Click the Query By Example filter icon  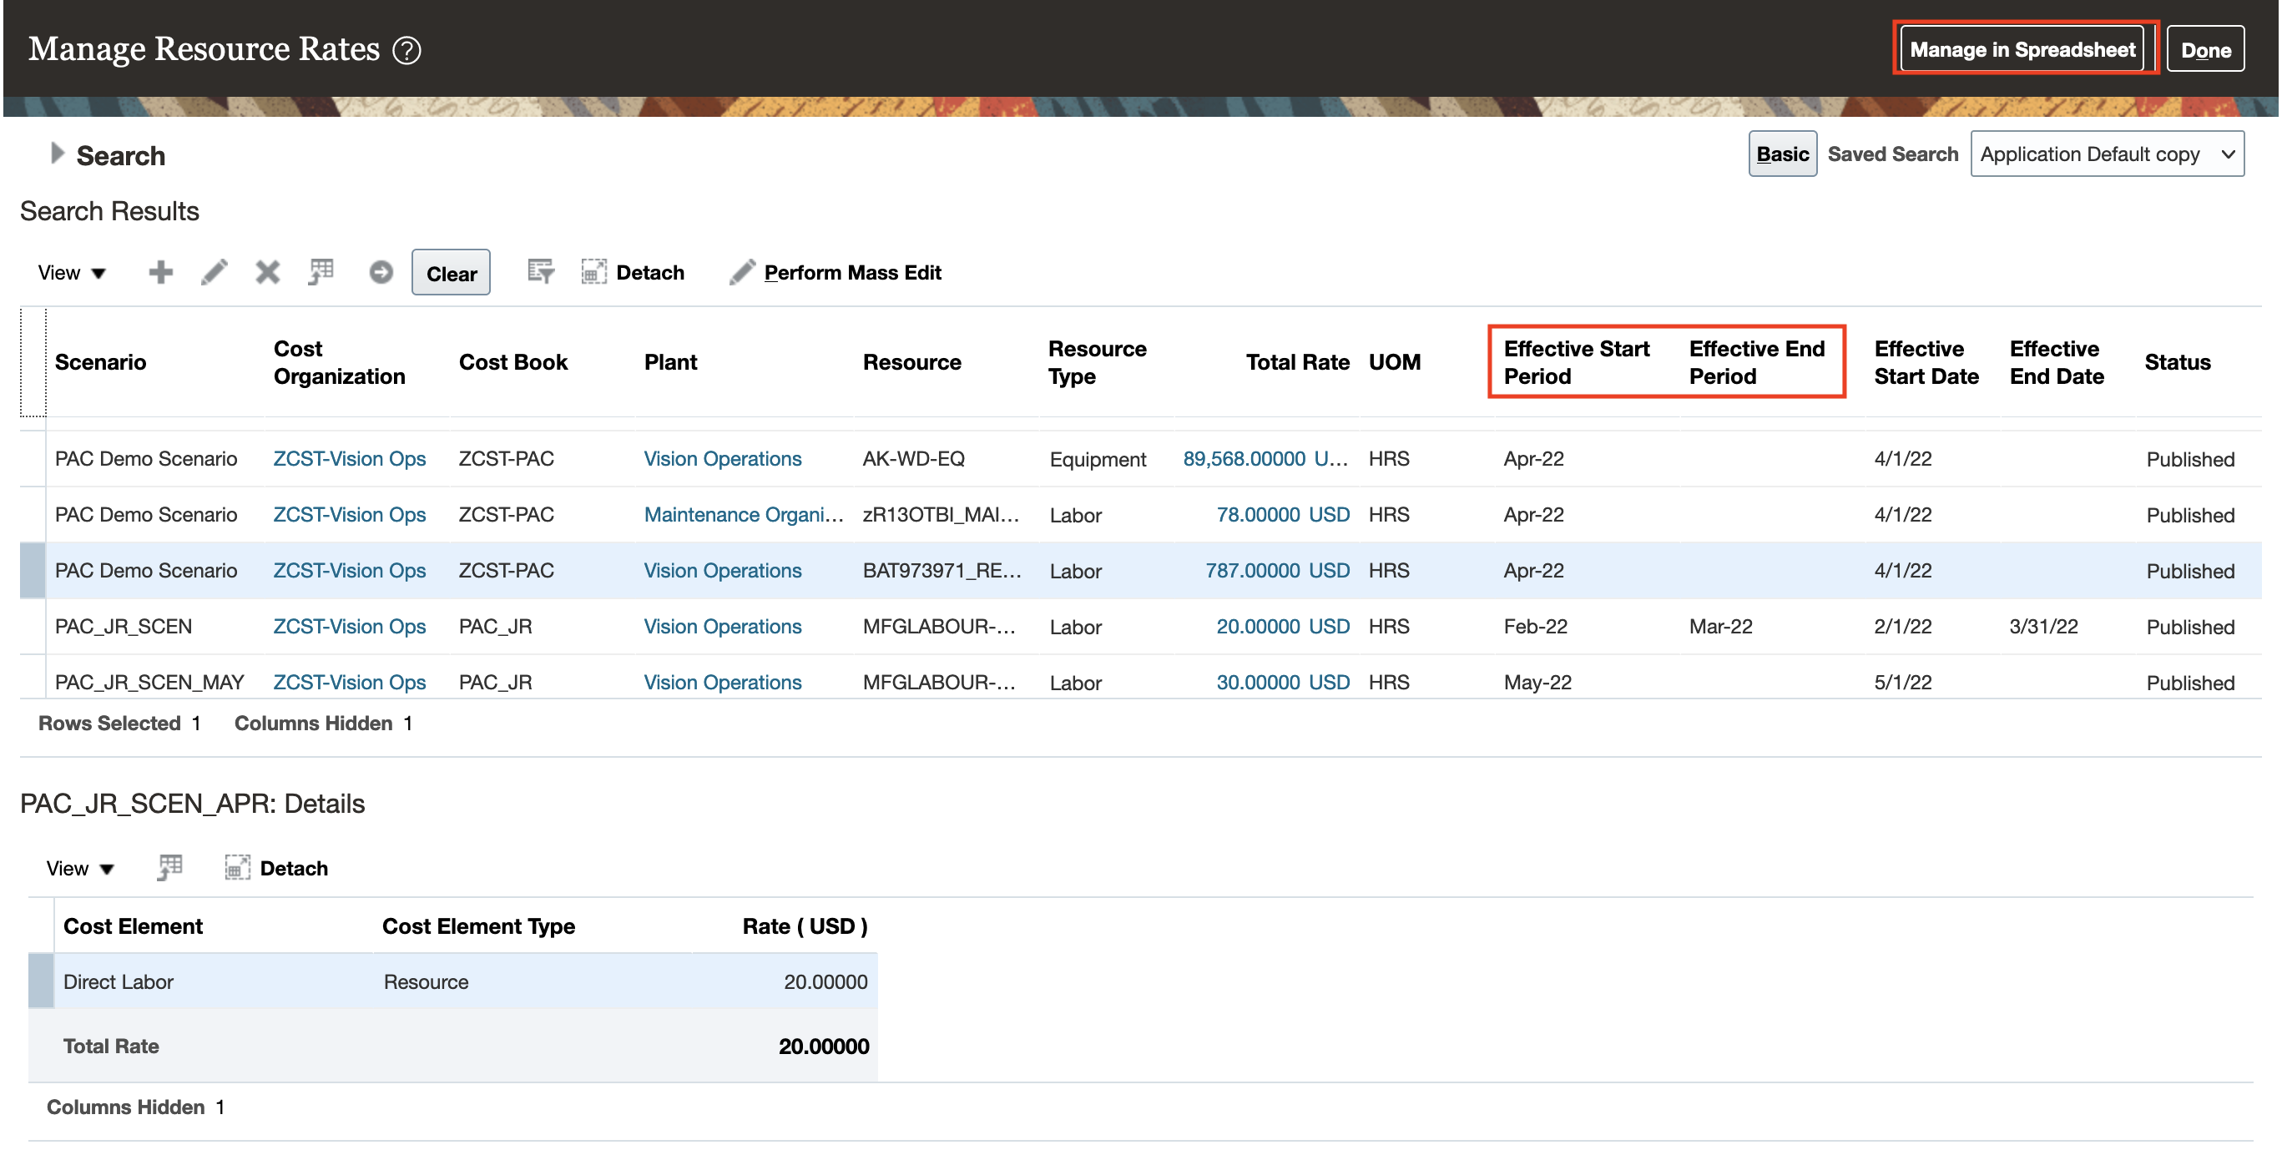(540, 272)
